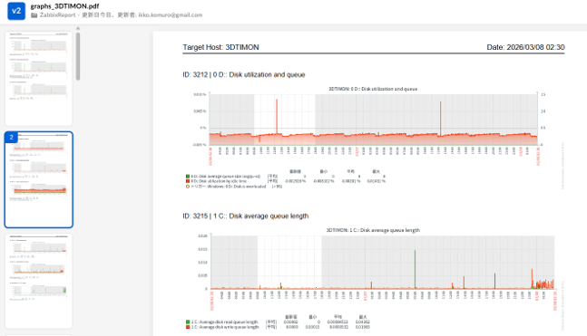Select the highlighted page 2 thumbnail

pos(39,179)
